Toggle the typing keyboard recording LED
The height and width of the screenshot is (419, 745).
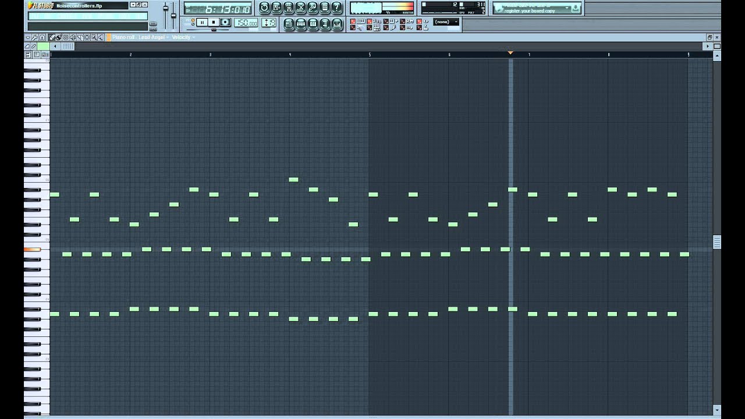pyautogui.click(x=353, y=21)
